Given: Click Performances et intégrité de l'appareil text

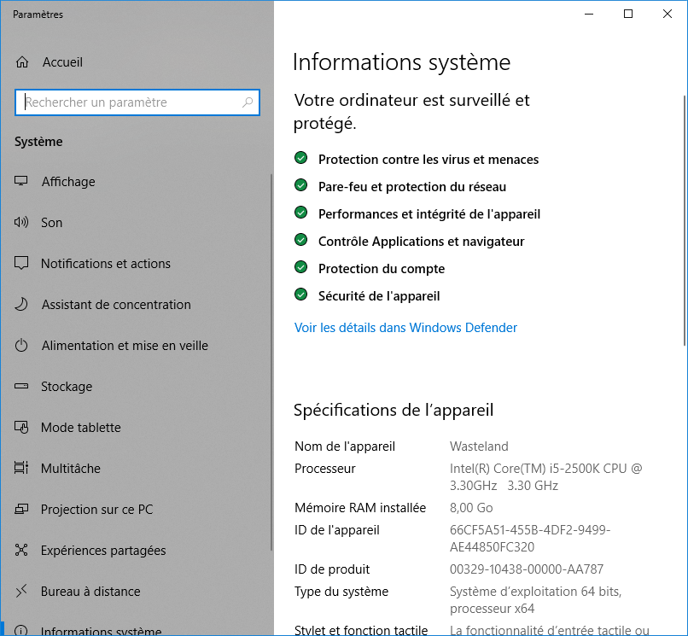Looking at the screenshot, I should tap(429, 213).
